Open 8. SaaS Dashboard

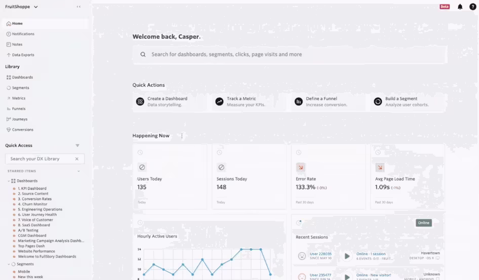33,225
